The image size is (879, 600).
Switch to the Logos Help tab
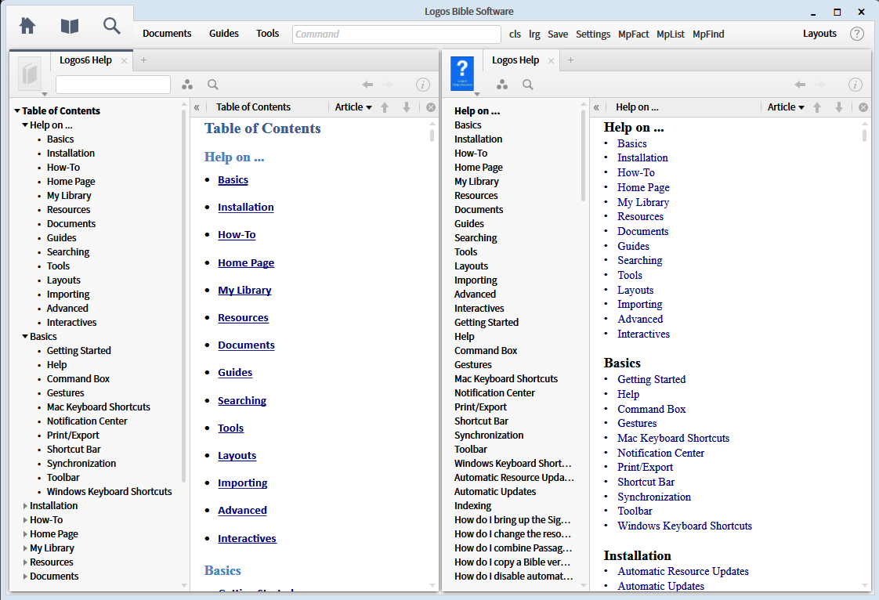pos(515,60)
